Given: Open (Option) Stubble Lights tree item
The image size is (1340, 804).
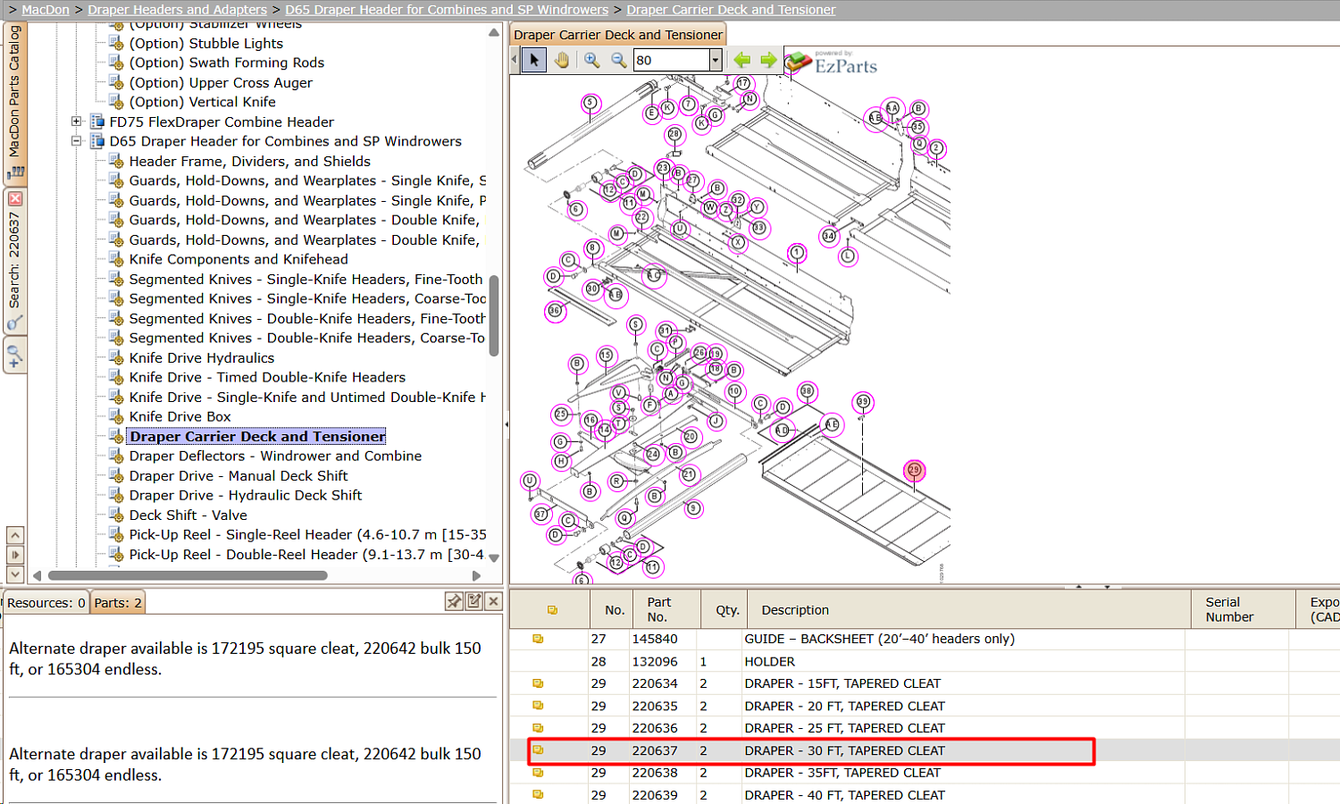Looking at the screenshot, I should [205, 43].
